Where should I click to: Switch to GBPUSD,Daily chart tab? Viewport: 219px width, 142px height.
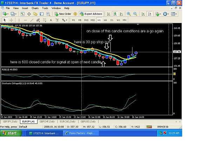point(88,121)
